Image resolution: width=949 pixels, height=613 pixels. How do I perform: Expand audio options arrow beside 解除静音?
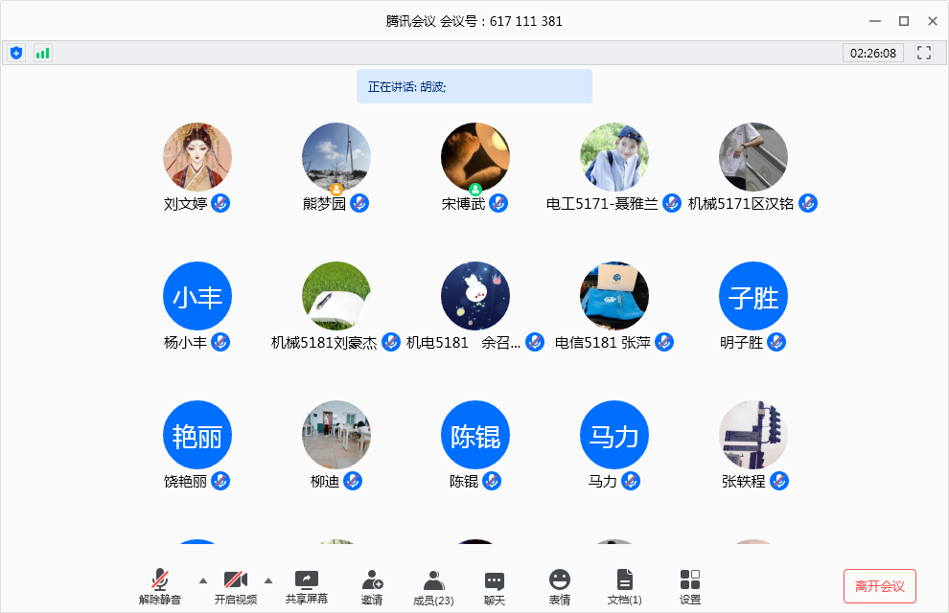click(x=202, y=579)
